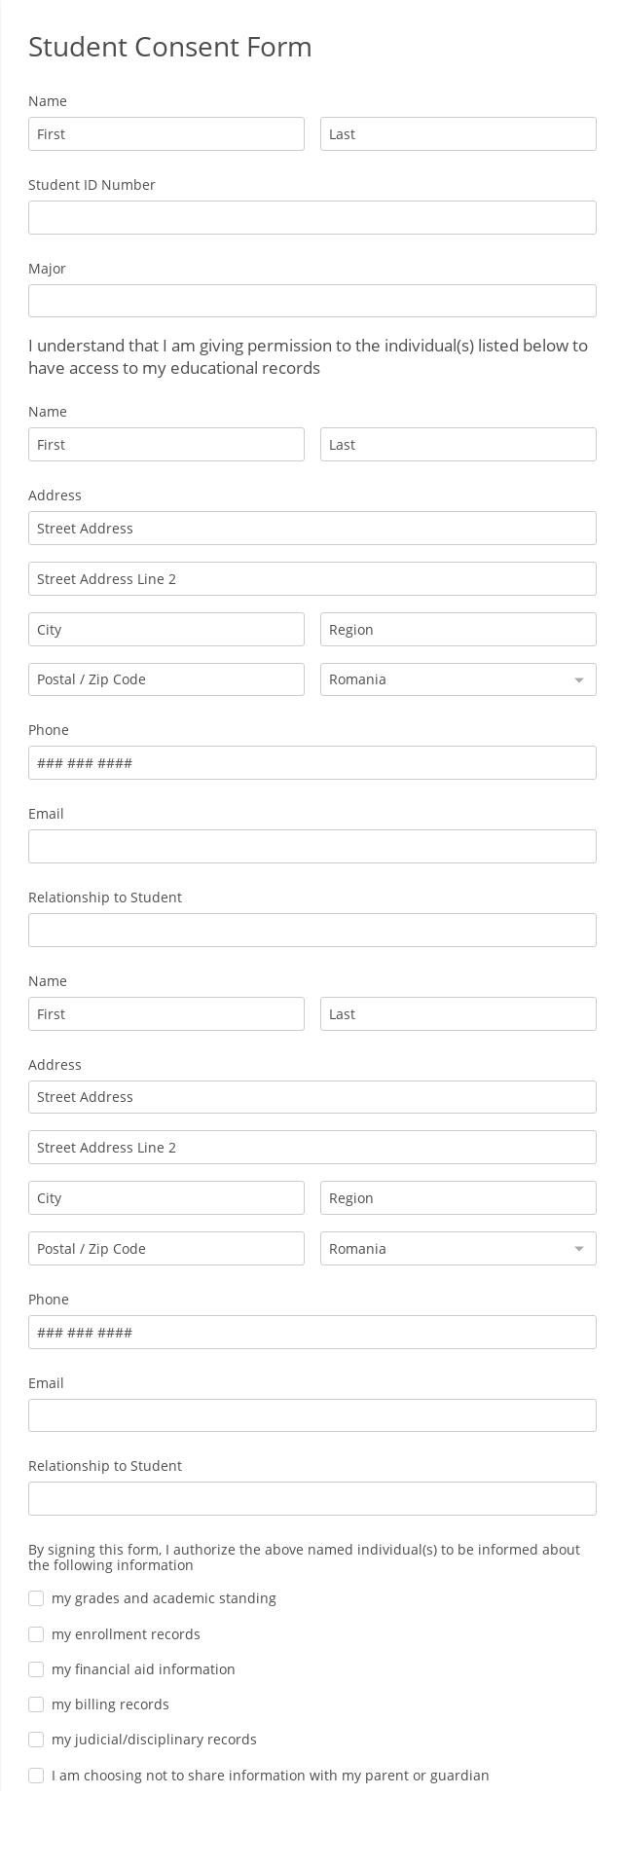Click the student First name field

point(165,133)
